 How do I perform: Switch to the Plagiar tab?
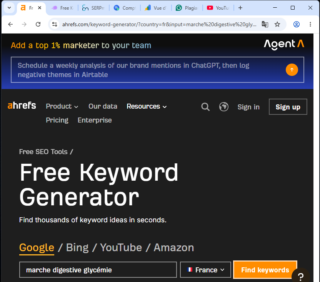(x=187, y=8)
